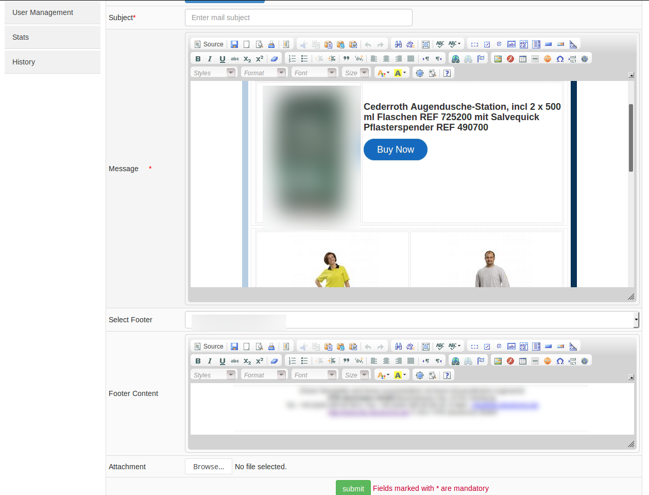
Task: Open the Size dropdown in Message editor
Action: pyautogui.click(x=356, y=73)
